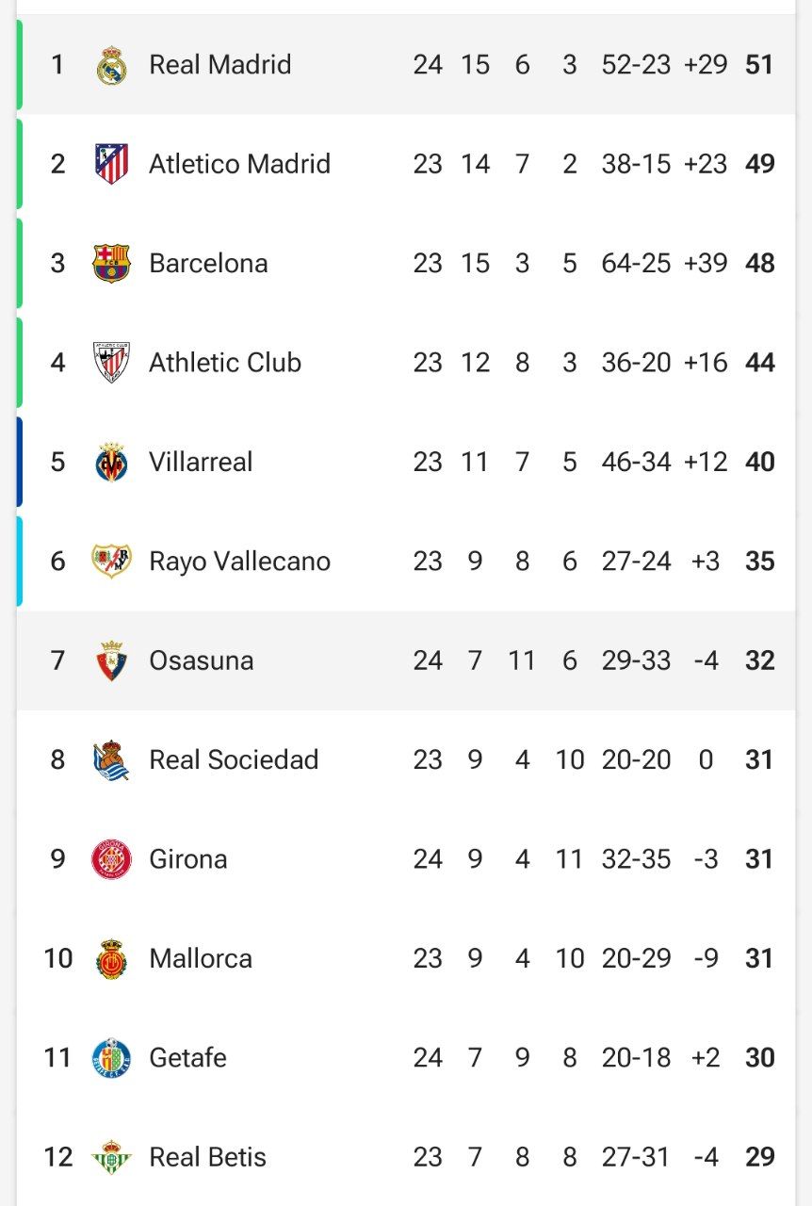Select the Athletic Club crest
This screenshot has width=812, height=1206.
click(x=111, y=363)
